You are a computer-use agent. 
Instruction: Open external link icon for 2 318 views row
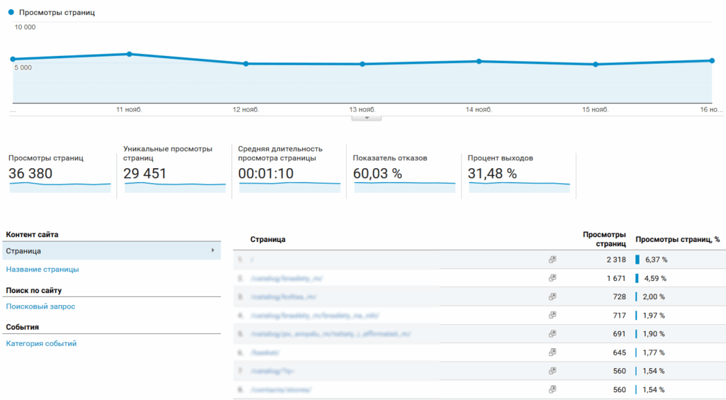552,260
